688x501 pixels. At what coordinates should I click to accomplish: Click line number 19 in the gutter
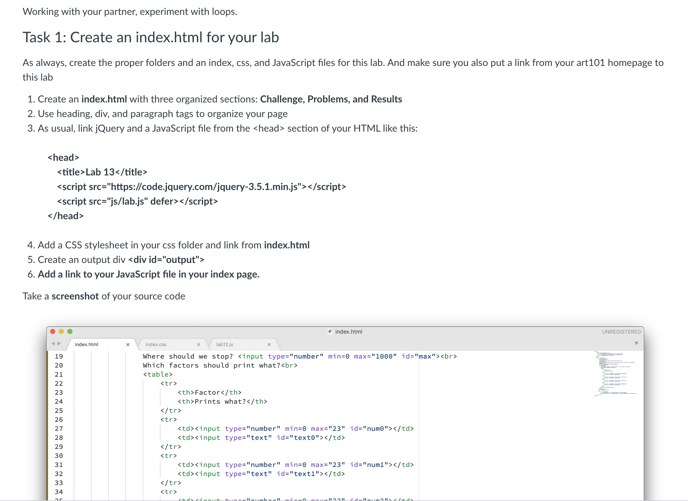(x=58, y=356)
